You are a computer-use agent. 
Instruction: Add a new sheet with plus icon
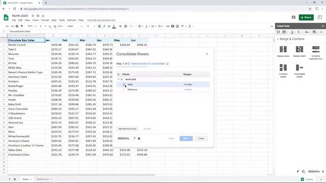9,179
